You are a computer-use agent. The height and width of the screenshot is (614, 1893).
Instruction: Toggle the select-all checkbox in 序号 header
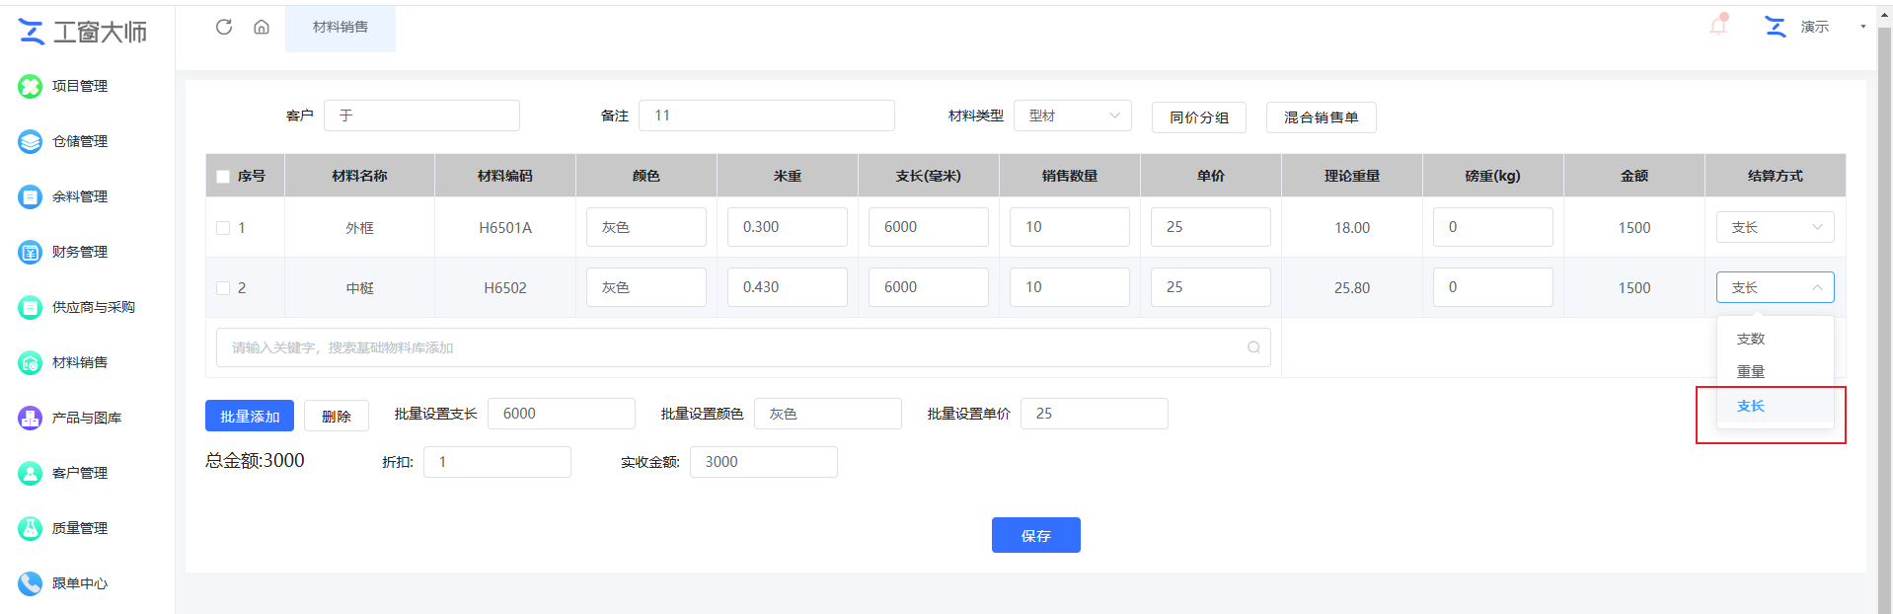click(223, 177)
